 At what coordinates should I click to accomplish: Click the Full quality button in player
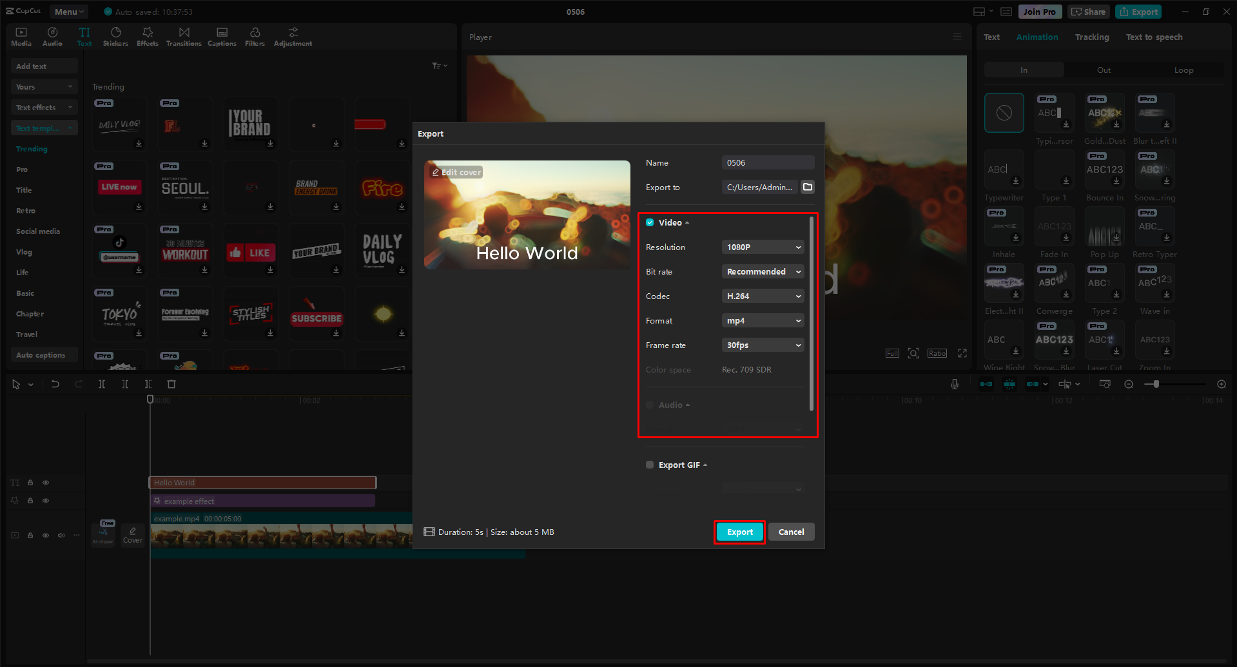point(892,353)
